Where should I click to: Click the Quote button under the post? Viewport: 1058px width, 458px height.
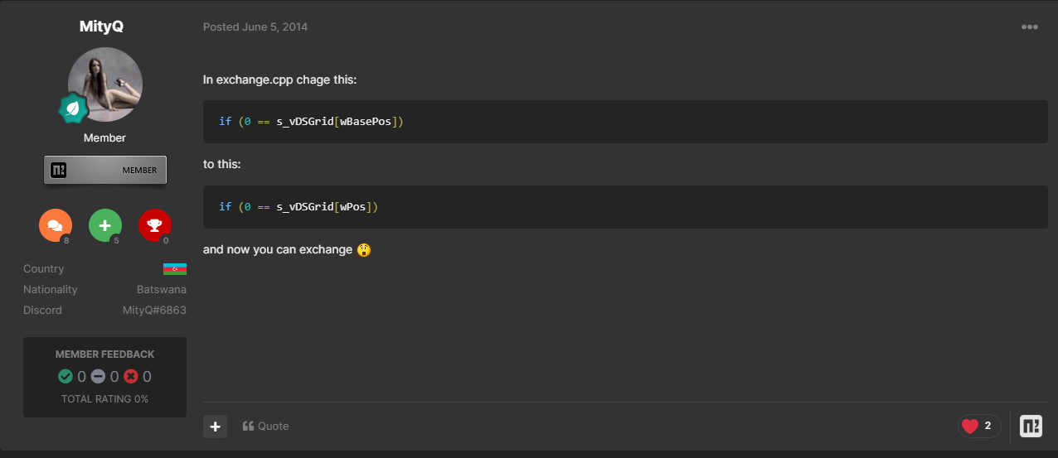[x=266, y=426]
